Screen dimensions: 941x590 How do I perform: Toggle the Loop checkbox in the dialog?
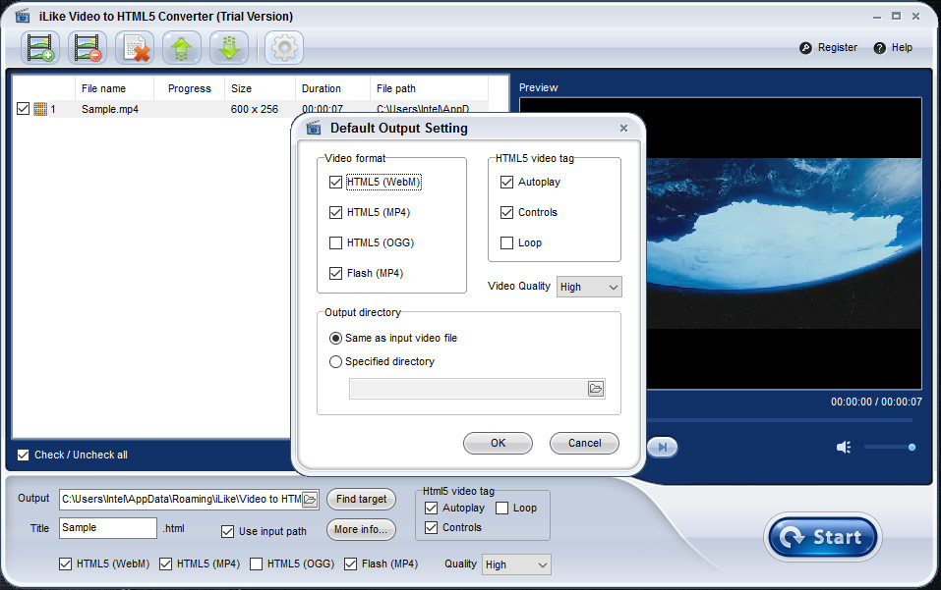pos(507,242)
